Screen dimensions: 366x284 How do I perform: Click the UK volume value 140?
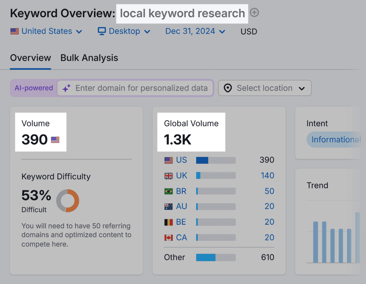point(267,176)
